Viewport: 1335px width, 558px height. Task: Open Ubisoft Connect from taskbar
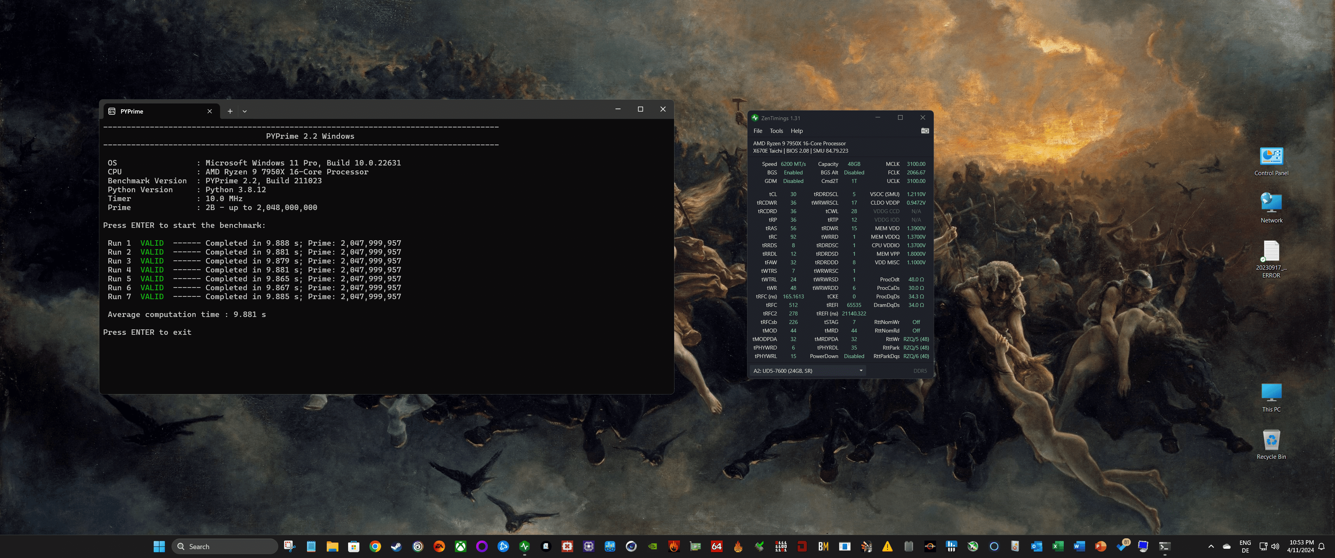[418, 546]
